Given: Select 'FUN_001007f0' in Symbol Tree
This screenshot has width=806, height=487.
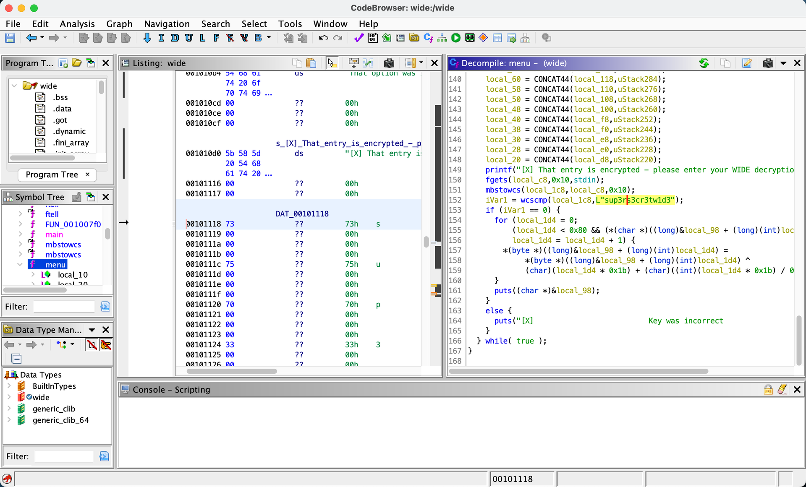Looking at the screenshot, I should [73, 224].
